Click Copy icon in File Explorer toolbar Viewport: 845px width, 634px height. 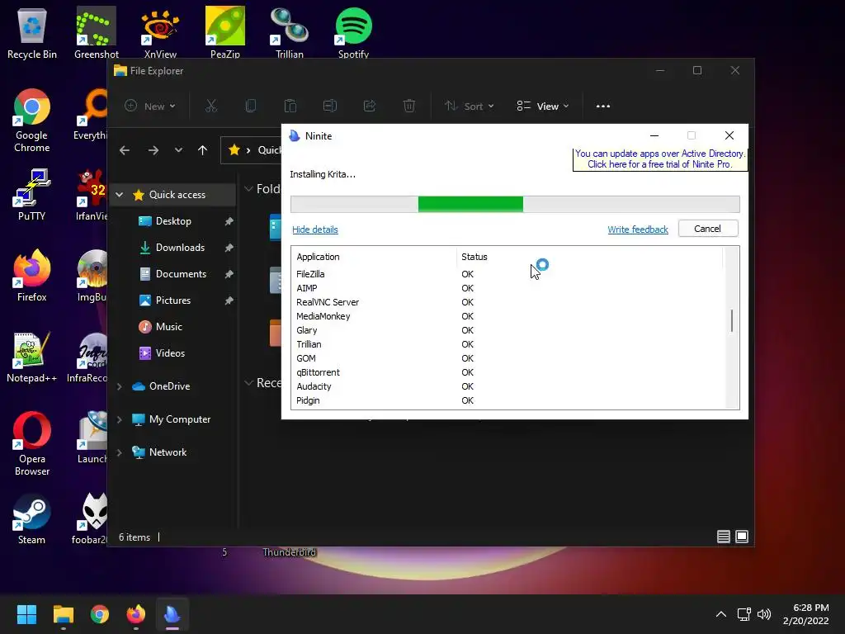[251, 106]
